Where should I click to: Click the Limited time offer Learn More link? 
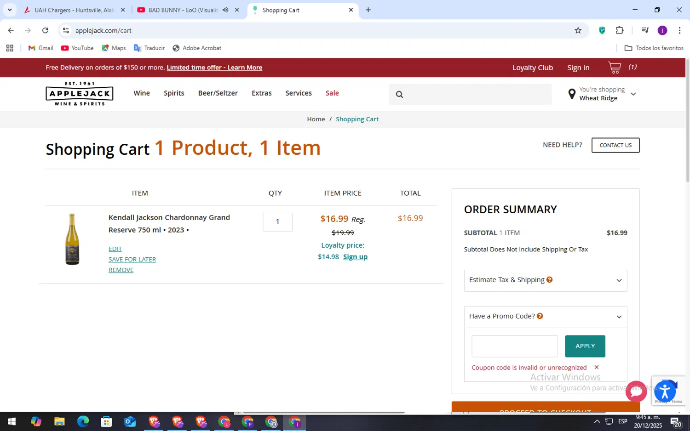point(214,68)
